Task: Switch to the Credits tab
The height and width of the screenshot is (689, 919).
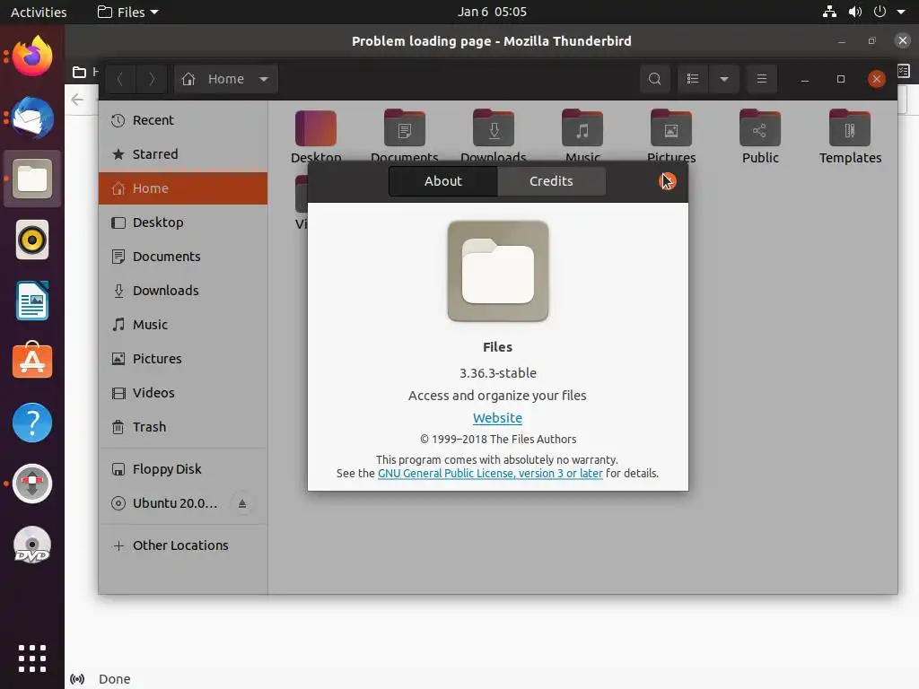Action: tap(551, 181)
